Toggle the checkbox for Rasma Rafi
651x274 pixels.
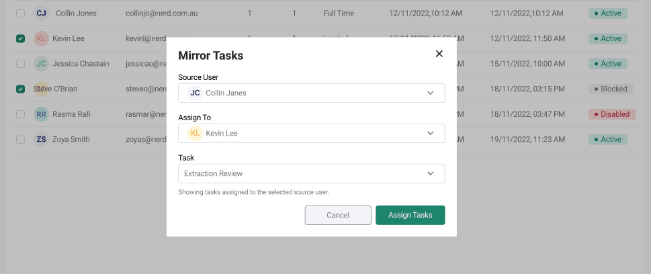point(20,114)
